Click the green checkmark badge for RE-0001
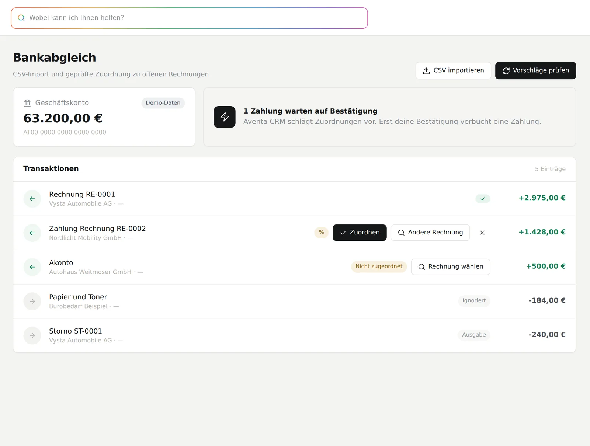590x446 pixels. tap(483, 199)
